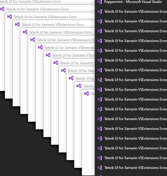Activate dialog with title cut to 'Telerik UI for Xam'
The height and width of the screenshot is (176, 167).
click(x=81, y=71)
